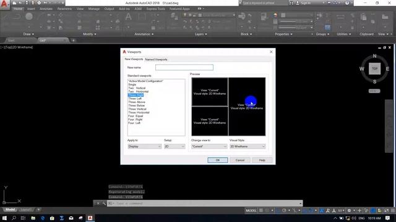Open the AutoCAD application menu logo
This screenshot has height=222, width=396.
(x=4, y=4)
